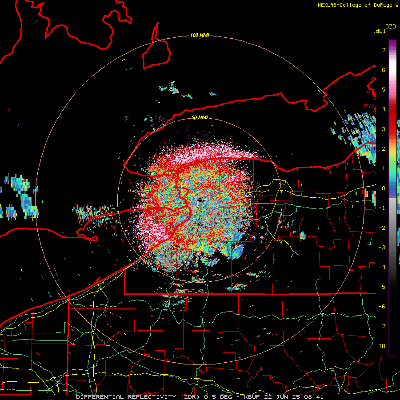Click the 22 JUN 25 date stamp
Viewport: 400px width, 400px height.
(x=281, y=397)
